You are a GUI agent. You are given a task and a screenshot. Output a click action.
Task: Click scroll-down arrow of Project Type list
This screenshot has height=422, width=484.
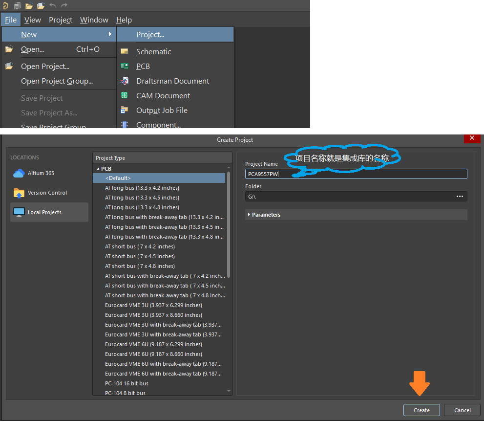[229, 391]
